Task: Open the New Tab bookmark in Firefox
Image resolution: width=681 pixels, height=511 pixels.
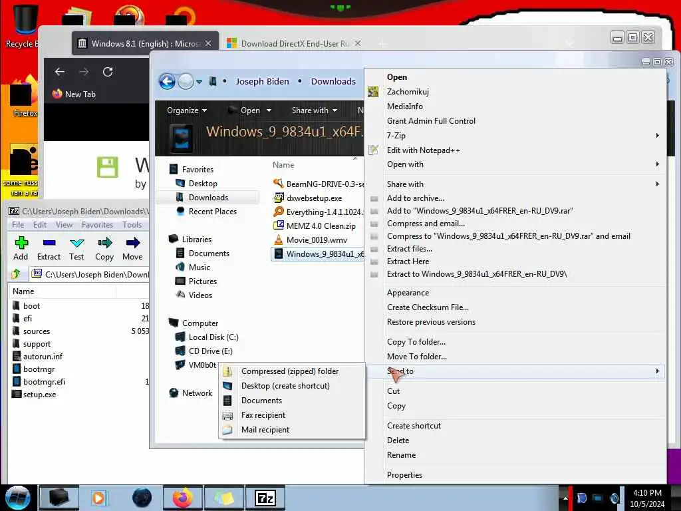Action: coord(74,94)
